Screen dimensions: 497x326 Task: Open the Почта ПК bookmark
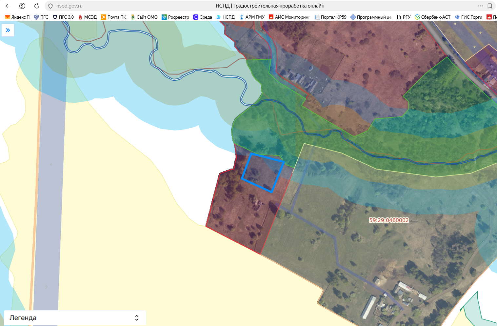(113, 17)
